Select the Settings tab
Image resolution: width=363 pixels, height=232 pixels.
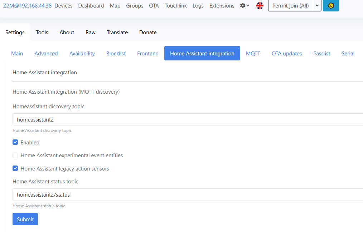tap(15, 32)
